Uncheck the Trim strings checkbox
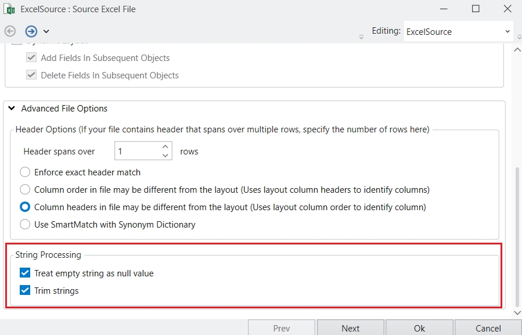 [x=25, y=290]
